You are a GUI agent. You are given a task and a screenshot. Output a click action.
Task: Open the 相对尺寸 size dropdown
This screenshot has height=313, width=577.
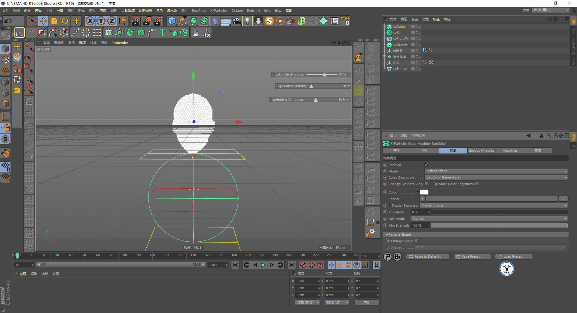pyautogui.click(x=337, y=302)
